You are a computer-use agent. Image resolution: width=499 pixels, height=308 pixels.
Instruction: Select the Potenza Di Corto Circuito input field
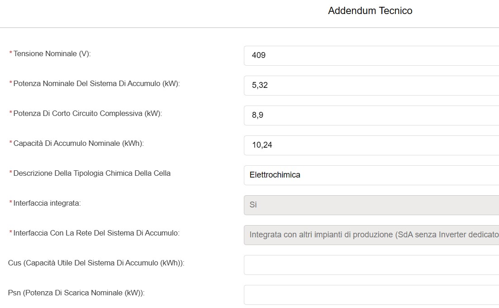coord(371,115)
